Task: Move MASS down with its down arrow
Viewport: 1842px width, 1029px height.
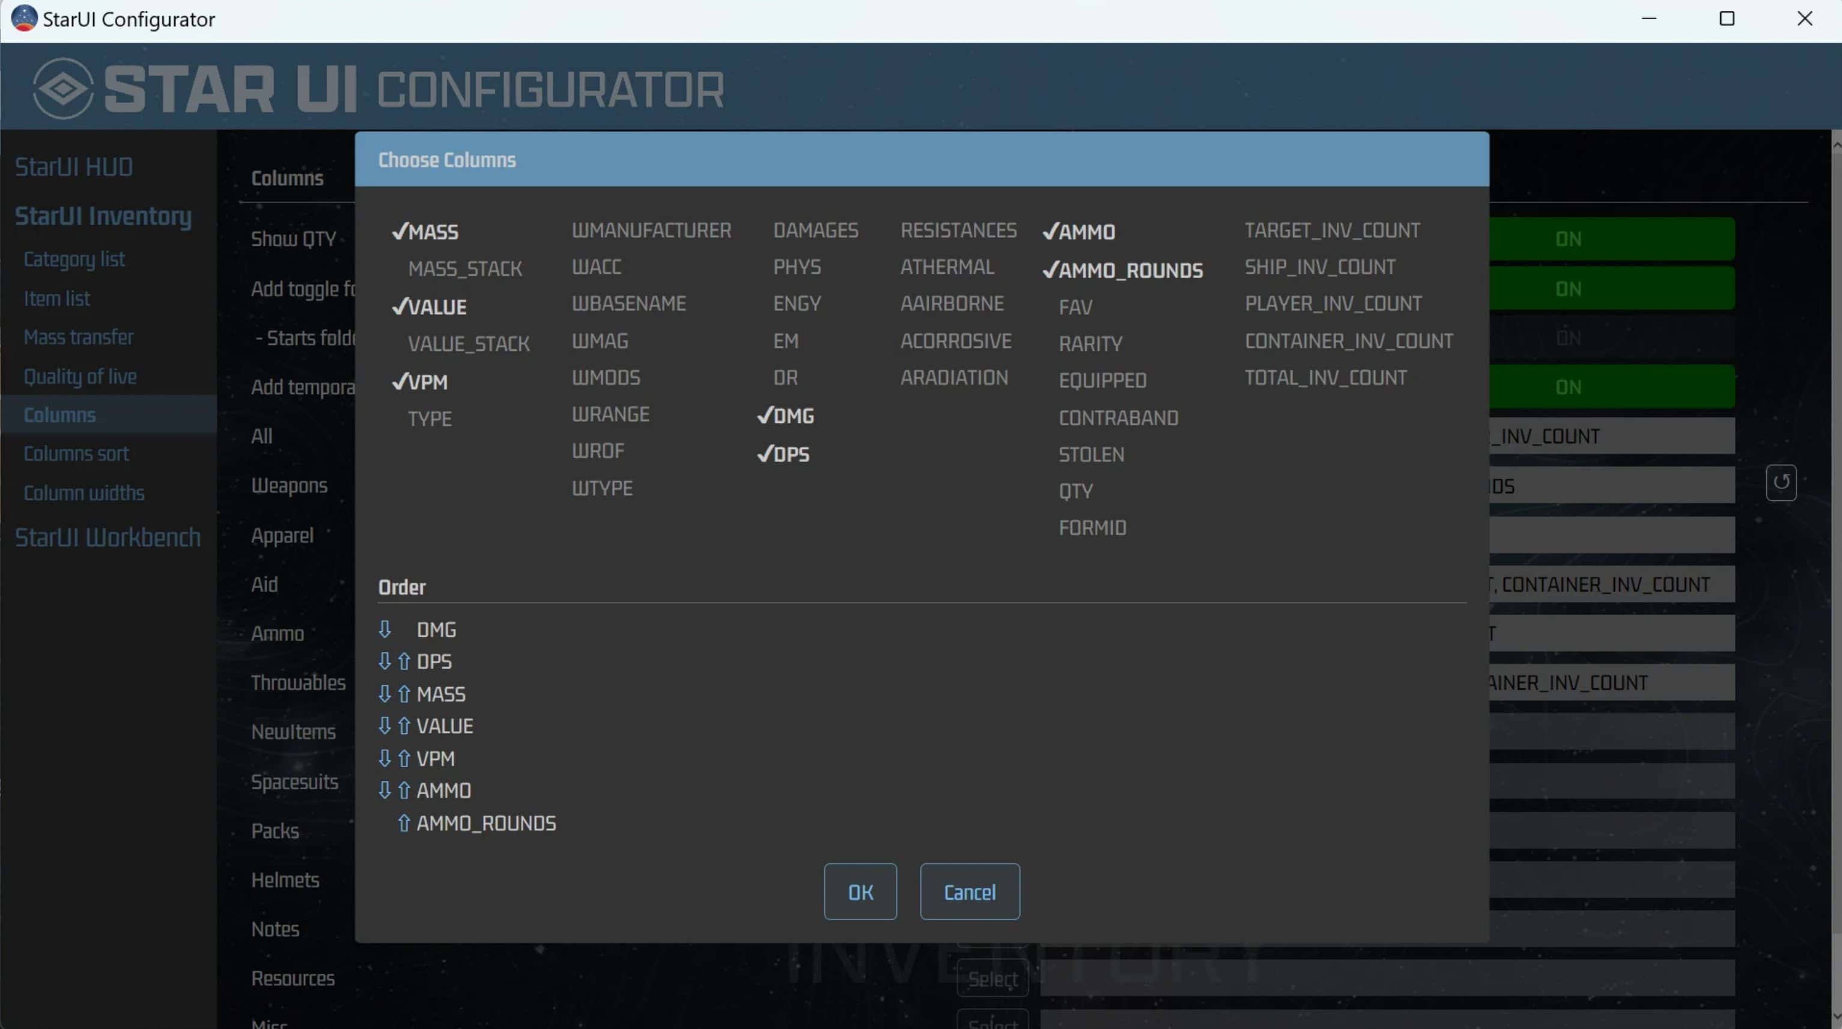Action: (x=385, y=694)
